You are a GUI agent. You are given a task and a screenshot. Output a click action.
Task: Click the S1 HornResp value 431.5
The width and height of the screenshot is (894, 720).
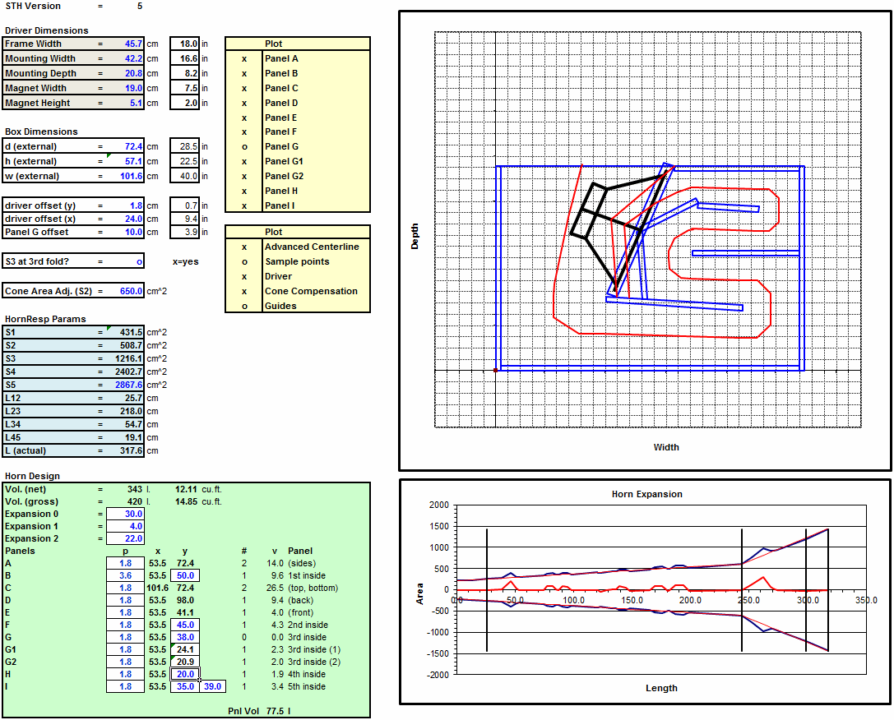coord(125,332)
